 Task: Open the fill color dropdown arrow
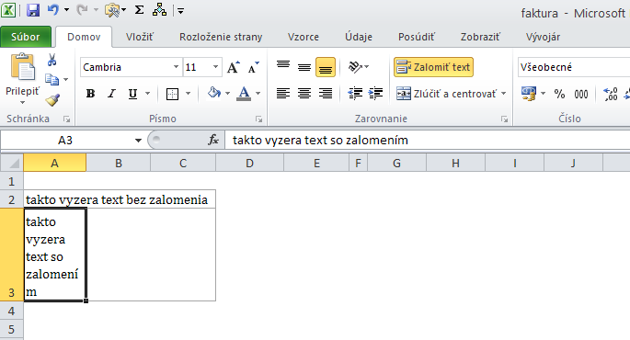click(x=227, y=94)
